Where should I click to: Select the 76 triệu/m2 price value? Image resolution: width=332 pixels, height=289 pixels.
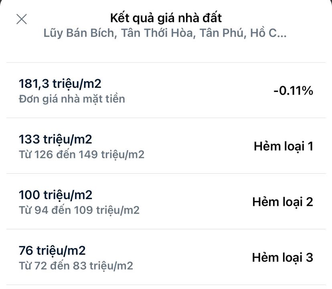pyautogui.click(x=52, y=251)
